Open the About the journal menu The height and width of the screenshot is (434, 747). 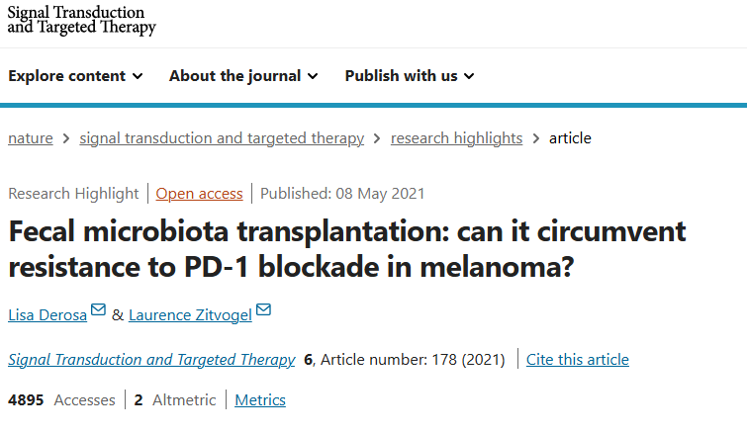coord(235,76)
